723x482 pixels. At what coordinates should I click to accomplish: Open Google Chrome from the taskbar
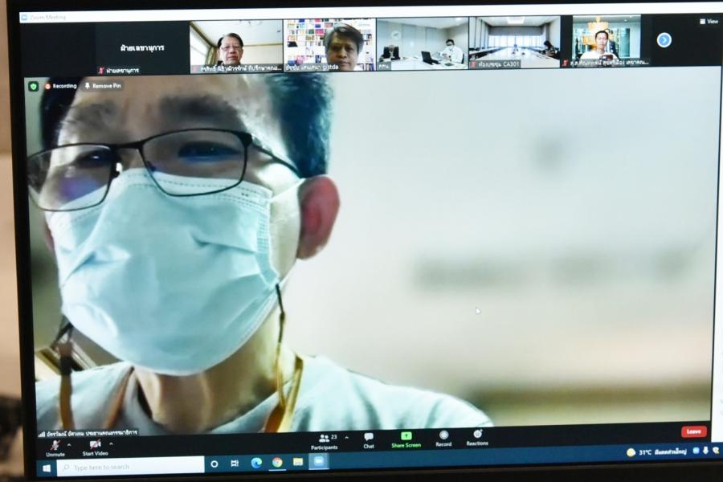click(277, 463)
